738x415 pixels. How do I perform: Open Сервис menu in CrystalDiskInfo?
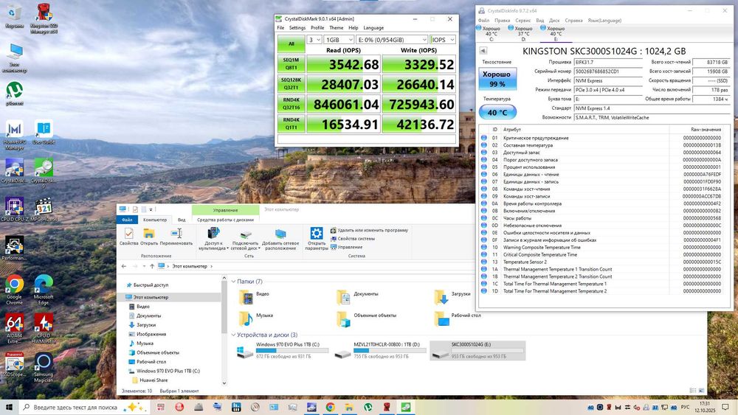(x=523, y=20)
